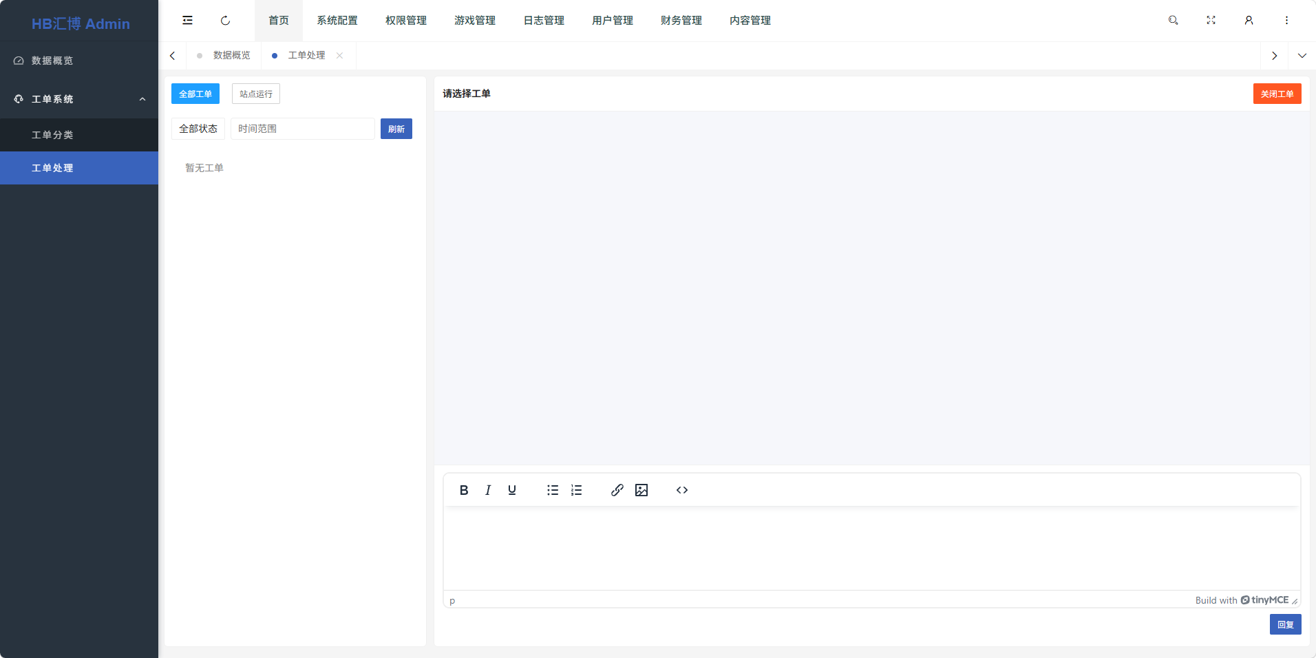Click the 回复 reply button

point(1286,624)
